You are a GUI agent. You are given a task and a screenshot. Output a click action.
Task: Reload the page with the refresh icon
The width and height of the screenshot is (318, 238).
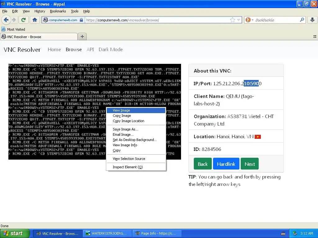pos(23,20)
